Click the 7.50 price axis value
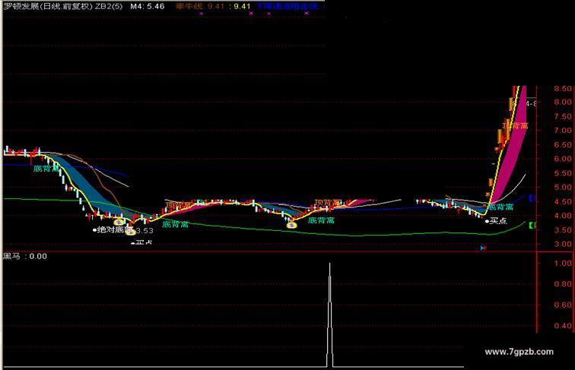Screen dimensions: 575x370 [563, 116]
